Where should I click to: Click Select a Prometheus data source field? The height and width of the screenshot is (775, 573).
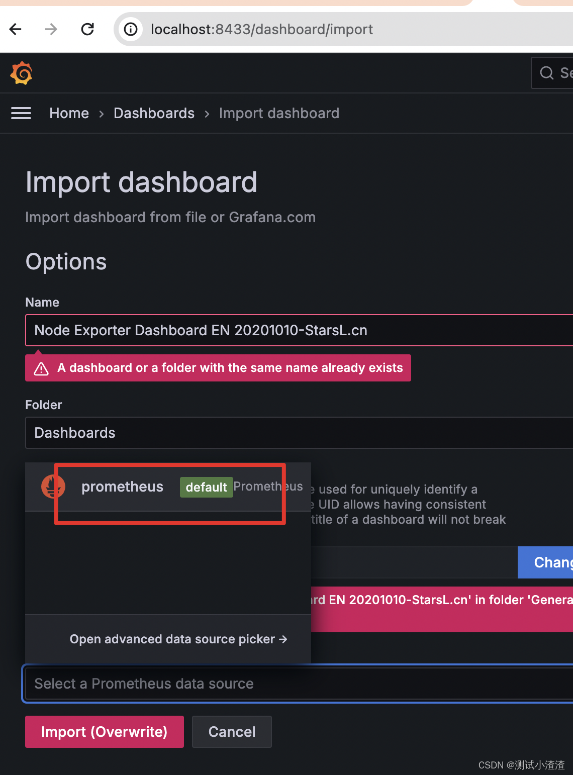[x=299, y=684]
